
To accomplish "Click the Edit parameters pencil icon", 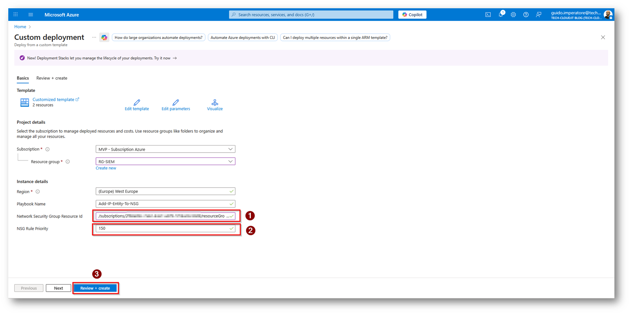I will (x=176, y=103).
